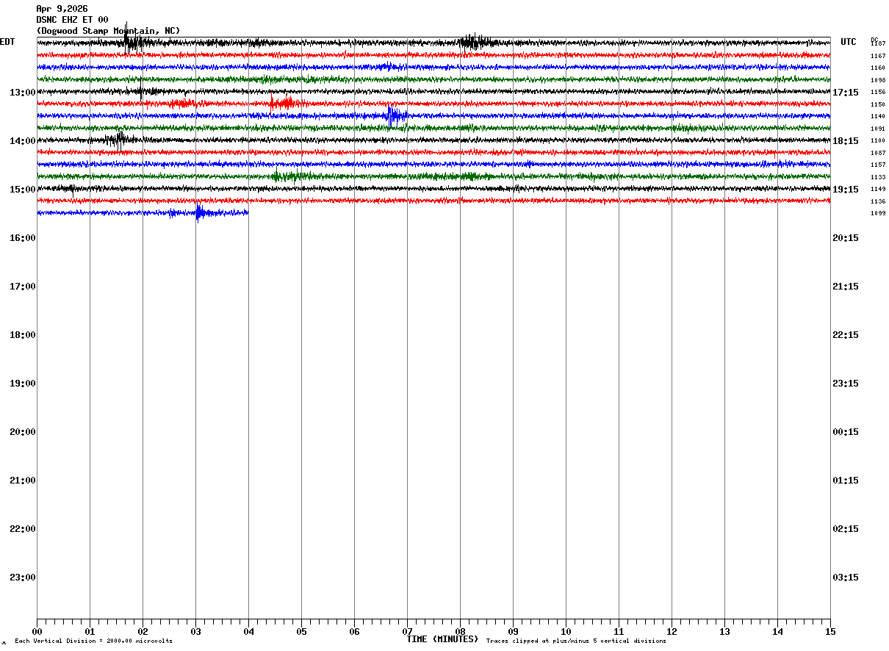This screenshot has height=651, width=889.
Task: Click the '12' minute tick label
Action: point(672,631)
